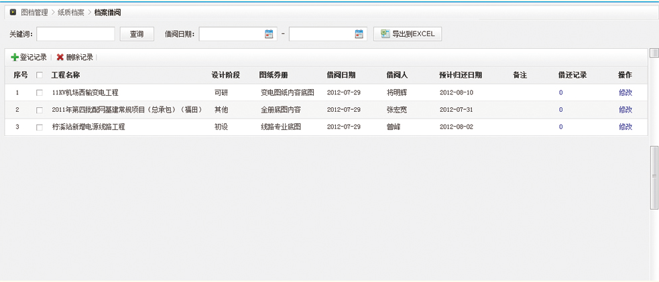Toggle the select-all checkbox in table header

tap(40, 76)
